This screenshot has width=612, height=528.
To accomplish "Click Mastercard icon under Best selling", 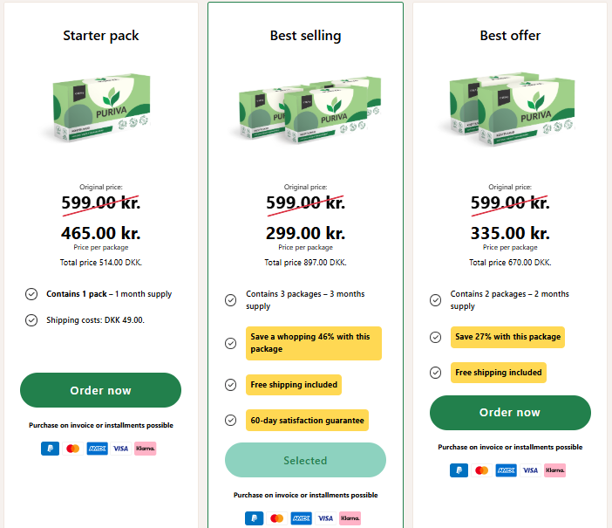I will tap(277, 518).
